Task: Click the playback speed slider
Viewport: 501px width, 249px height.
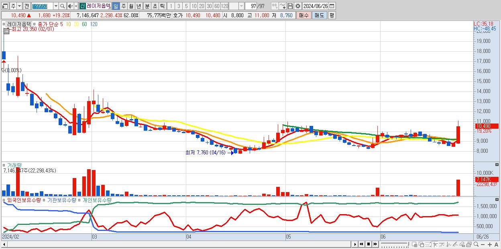Action: (x=395, y=244)
